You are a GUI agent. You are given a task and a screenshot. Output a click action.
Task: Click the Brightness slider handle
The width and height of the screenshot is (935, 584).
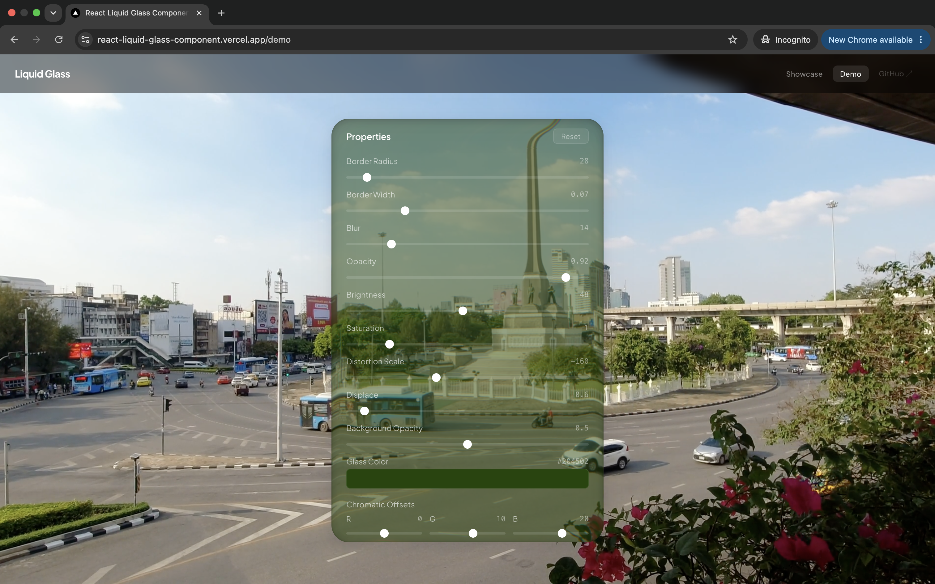click(463, 311)
